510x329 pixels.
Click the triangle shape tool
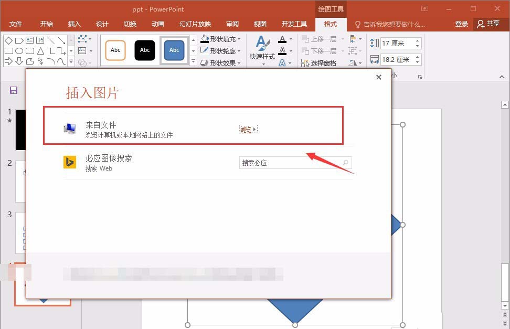[41, 50]
